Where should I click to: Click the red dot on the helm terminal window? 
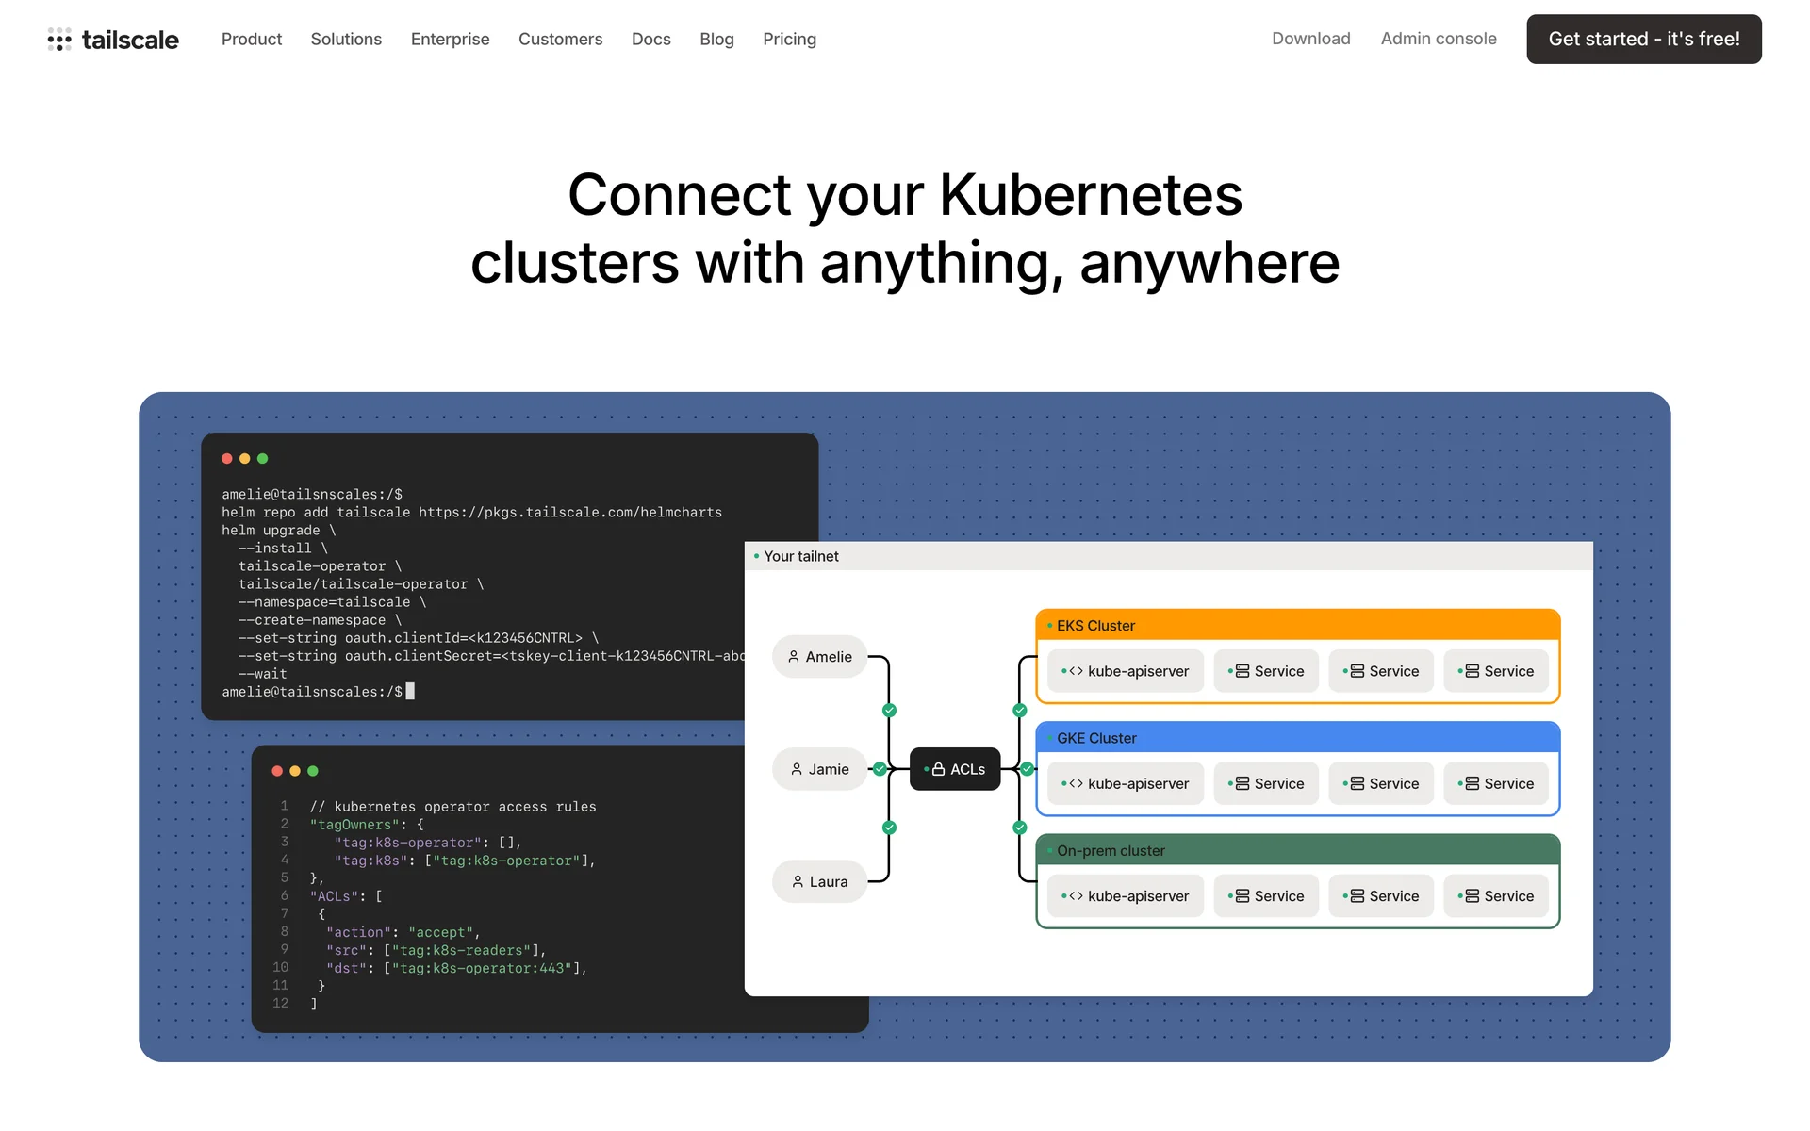[227, 459]
